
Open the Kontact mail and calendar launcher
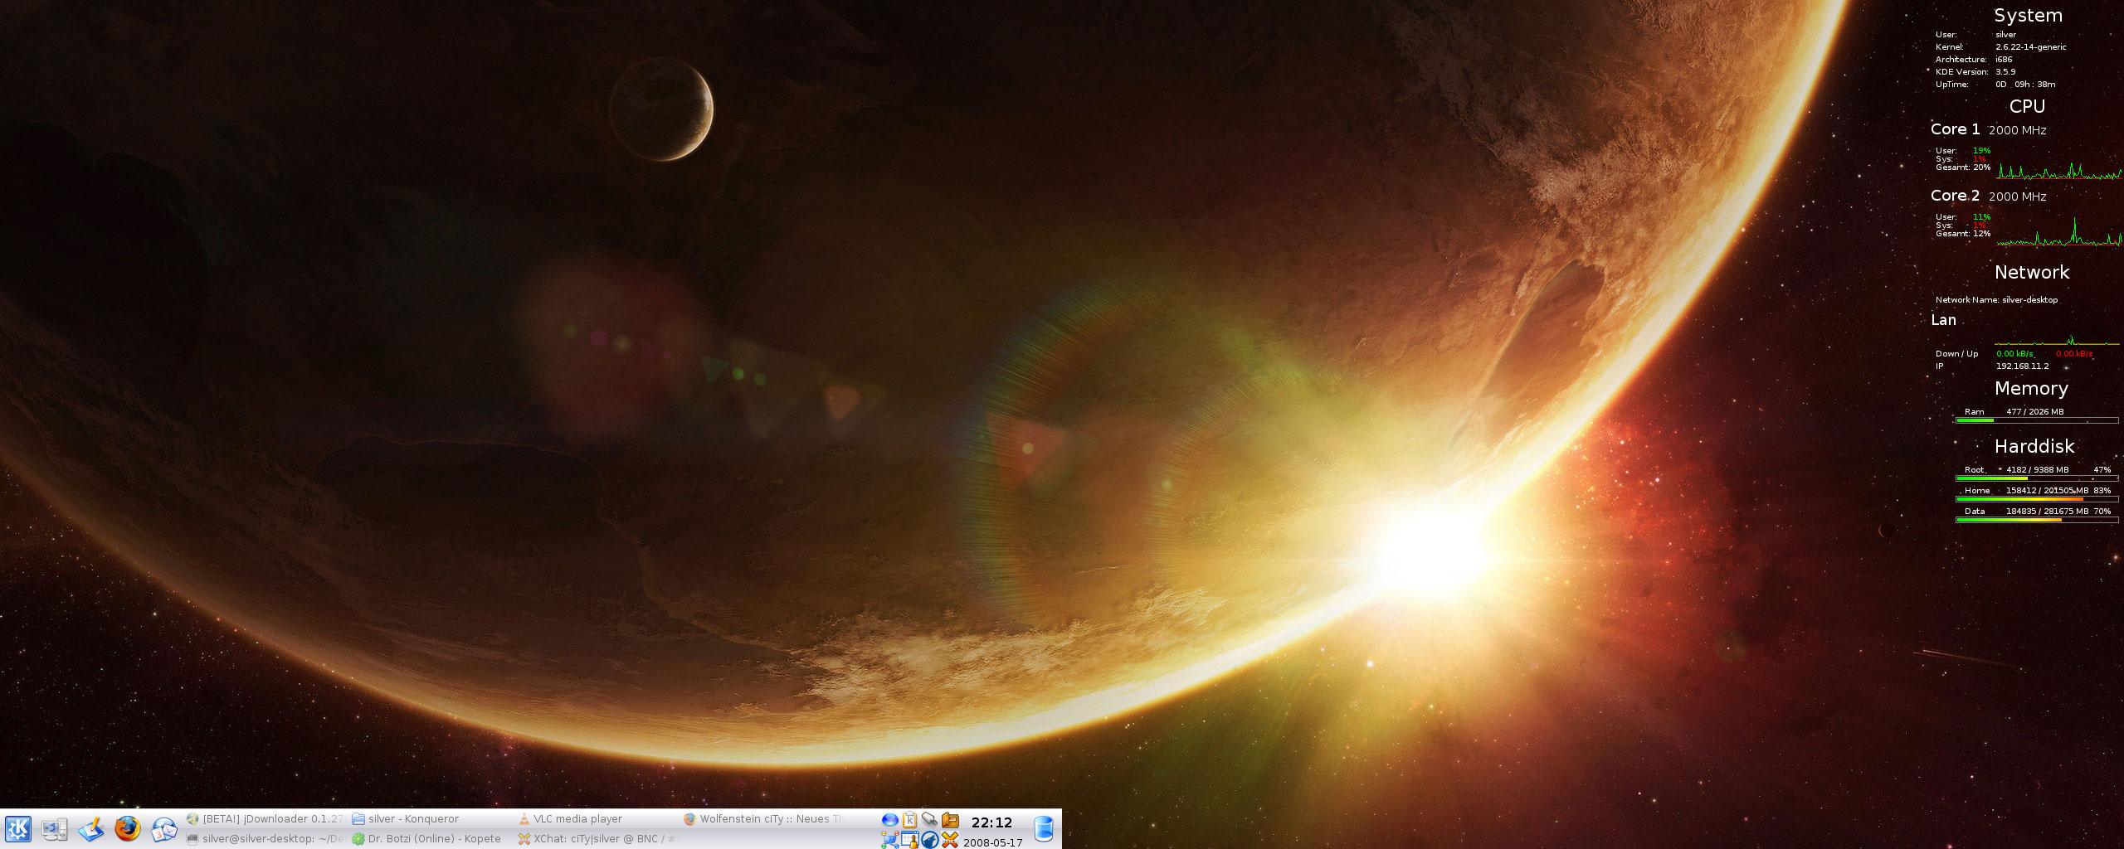pyautogui.click(x=163, y=828)
